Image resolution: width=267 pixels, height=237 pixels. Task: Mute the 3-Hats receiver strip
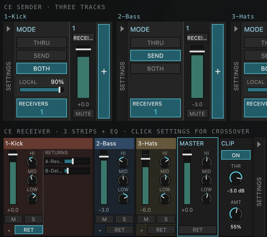[146, 219]
